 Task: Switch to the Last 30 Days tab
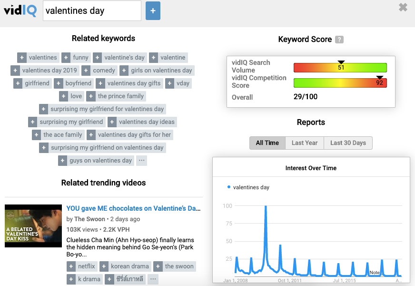pyautogui.click(x=348, y=143)
